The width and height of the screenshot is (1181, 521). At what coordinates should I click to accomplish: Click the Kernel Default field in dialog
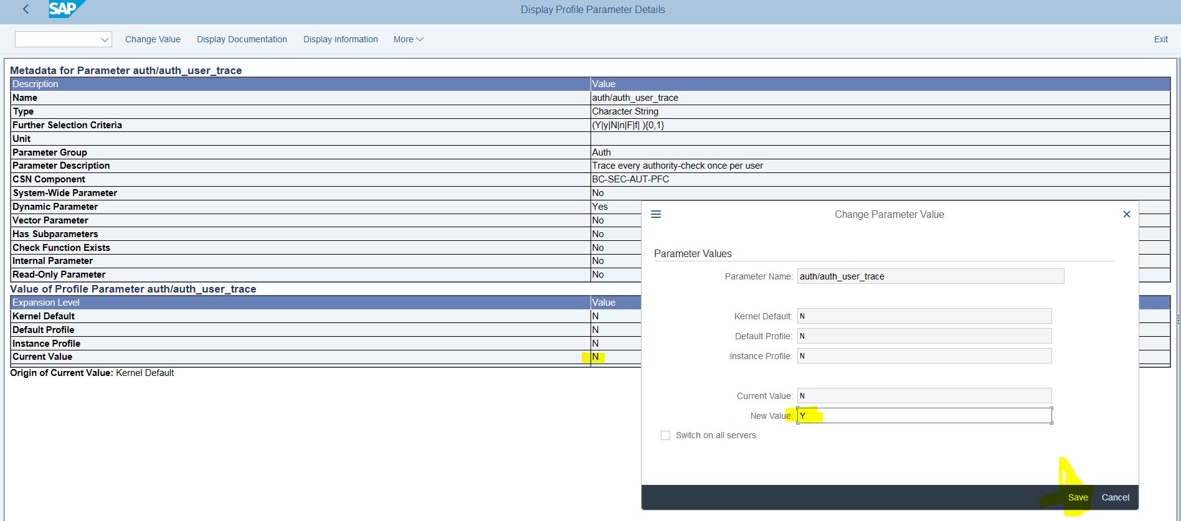[924, 316]
